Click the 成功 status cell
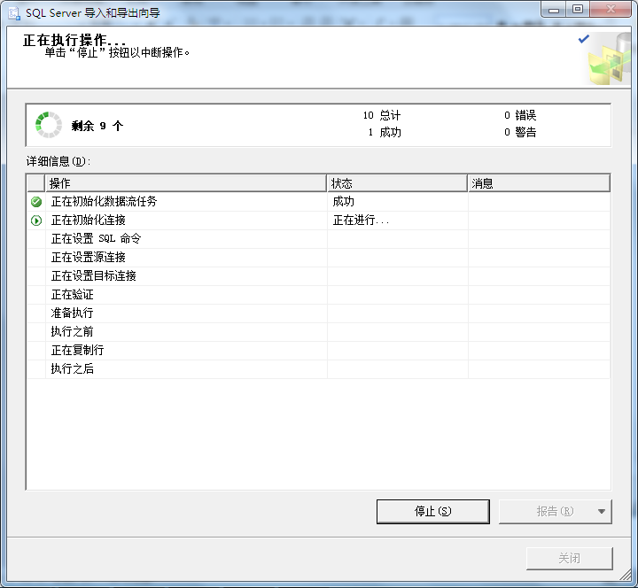638x588 pixels. click(x=398, y=201)
